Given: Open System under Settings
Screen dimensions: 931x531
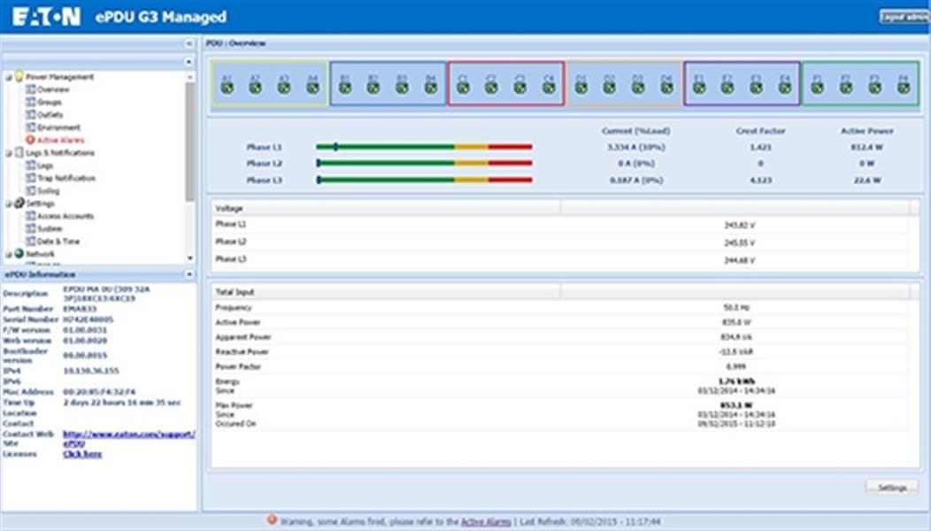Looking at the screenshot, I should pos(50,228).
